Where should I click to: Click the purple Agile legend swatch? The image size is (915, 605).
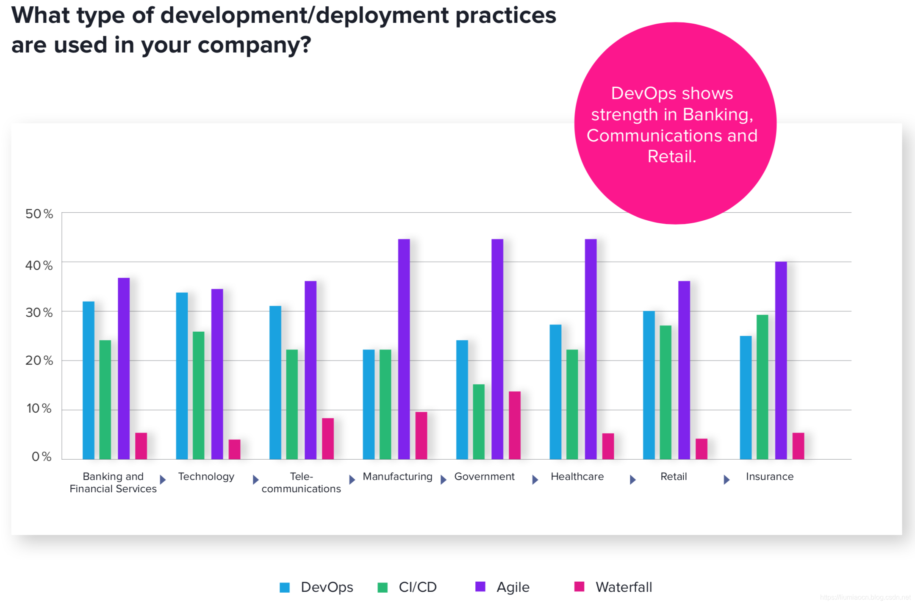480,586
